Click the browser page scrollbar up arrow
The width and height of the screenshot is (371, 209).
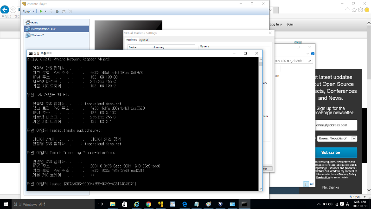(x=369, y=23)
